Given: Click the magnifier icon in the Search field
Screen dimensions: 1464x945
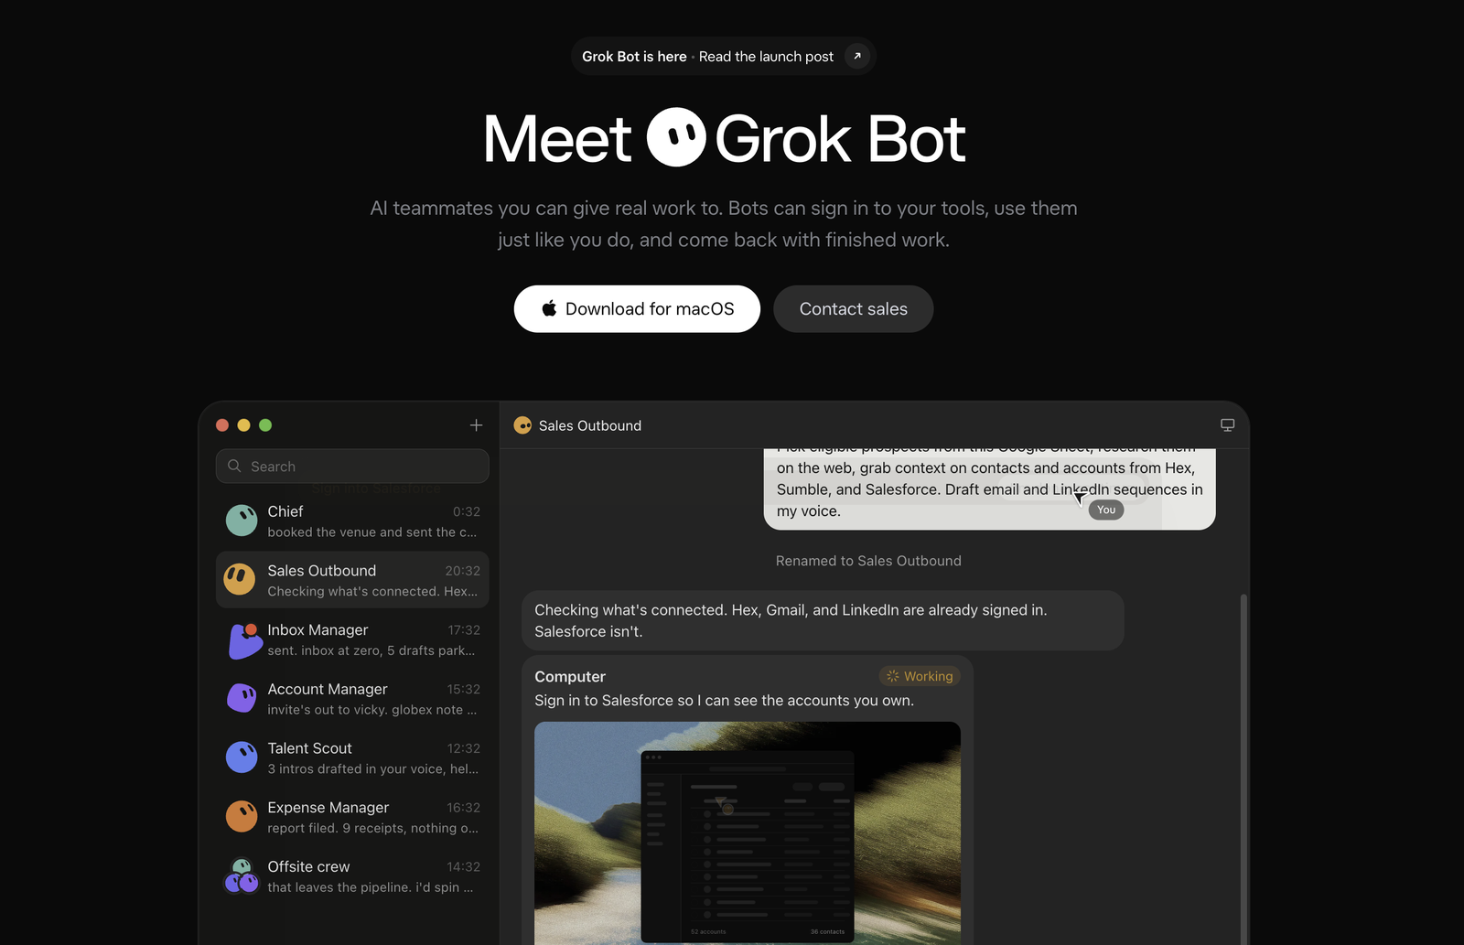Looking at the screenshot, I should (x=234, y=466).
